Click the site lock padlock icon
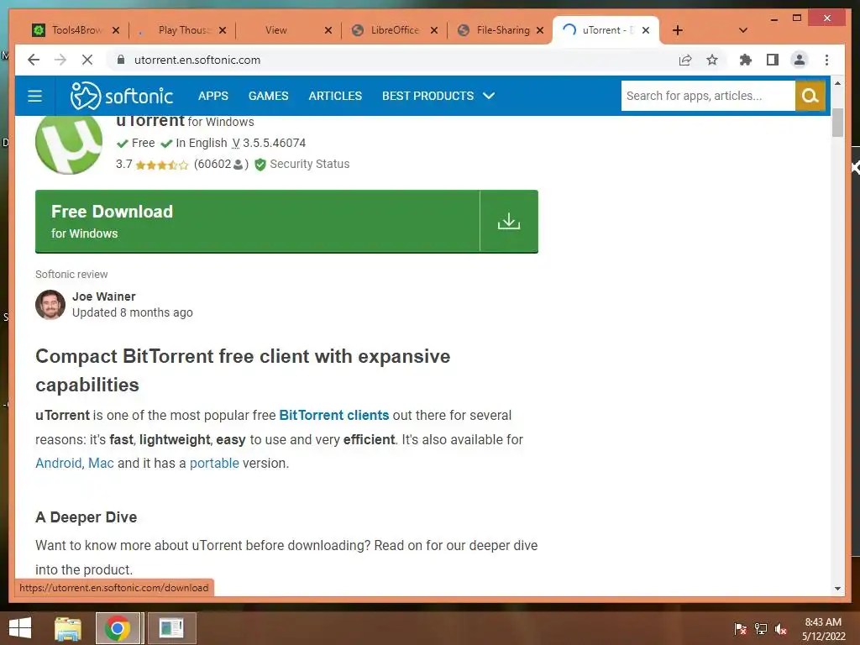Viewport: 860px width, 645px height. click(121, 60)
